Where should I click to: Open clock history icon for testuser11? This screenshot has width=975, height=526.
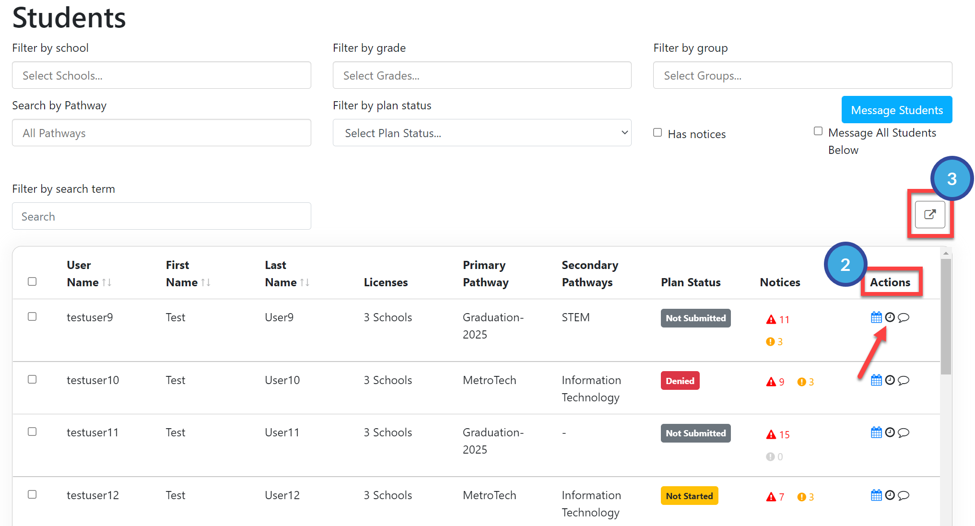point(890,432)
